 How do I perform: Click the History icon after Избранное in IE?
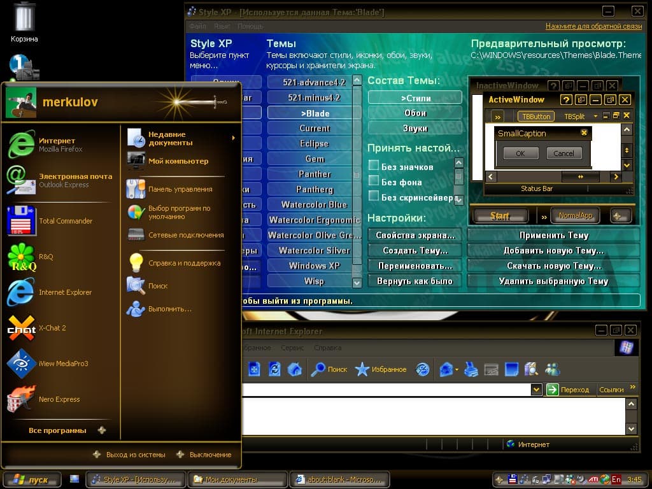coord(423,369)
